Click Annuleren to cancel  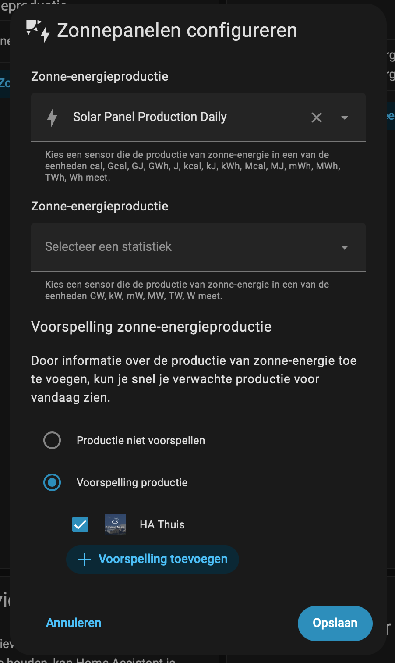point(74,623)
